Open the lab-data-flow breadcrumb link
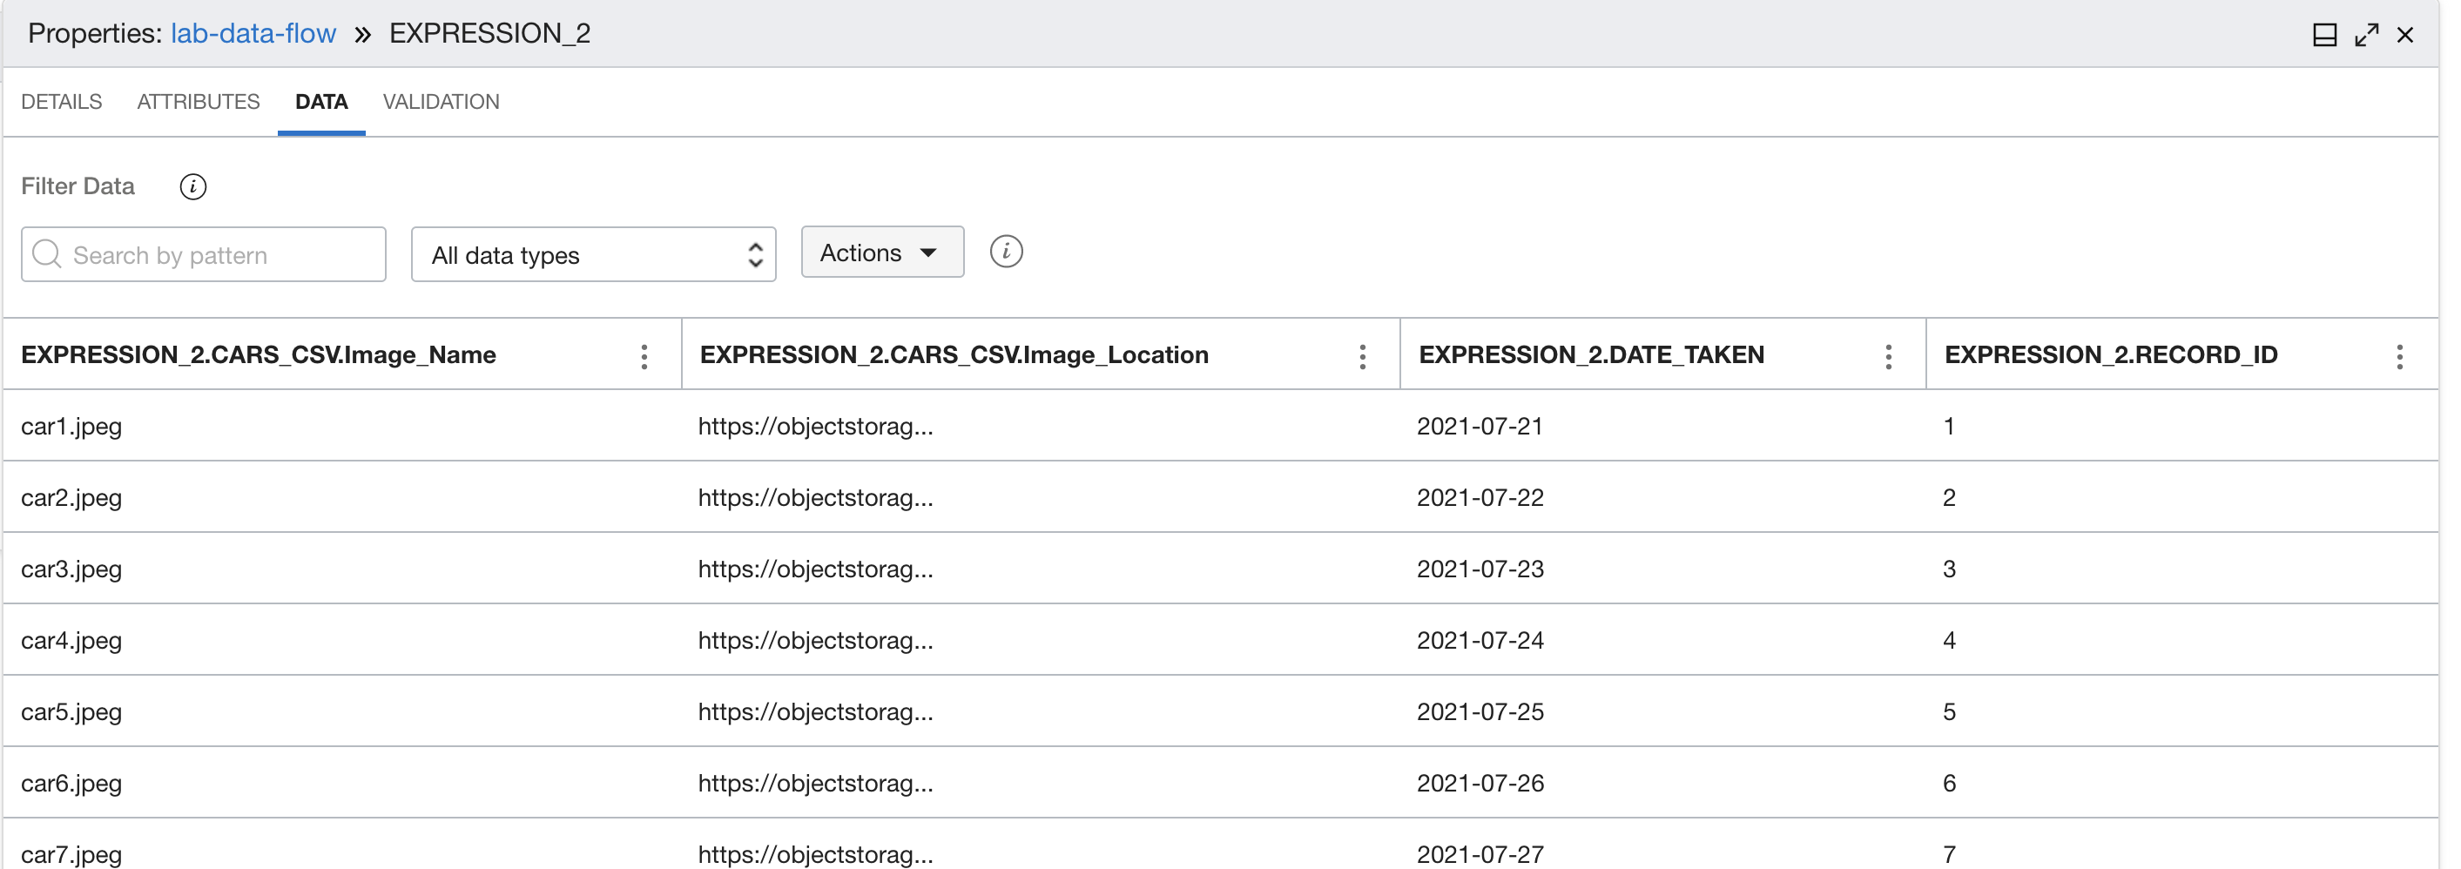Screen dimensions: 2461x869 point(253,33)
